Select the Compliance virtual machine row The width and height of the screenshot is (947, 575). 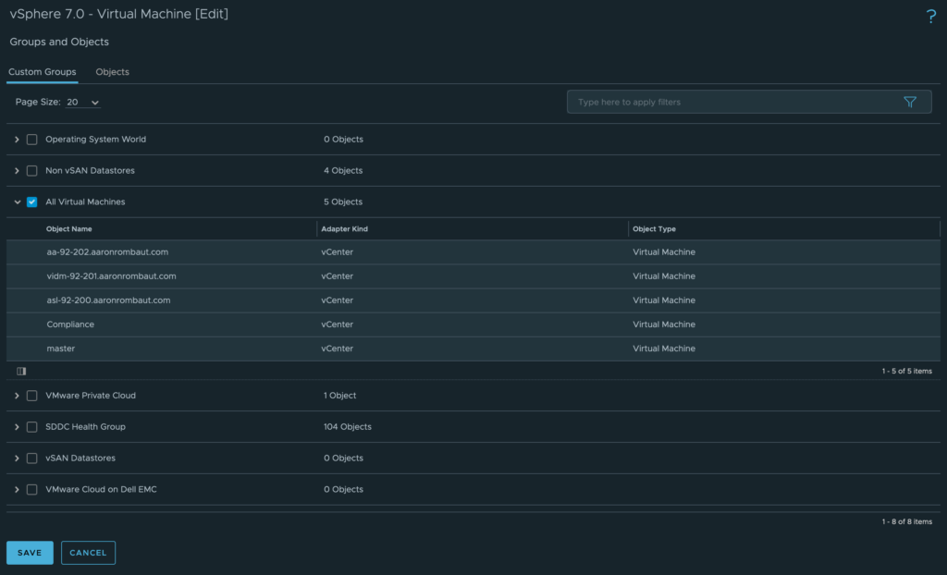(70, 324)
